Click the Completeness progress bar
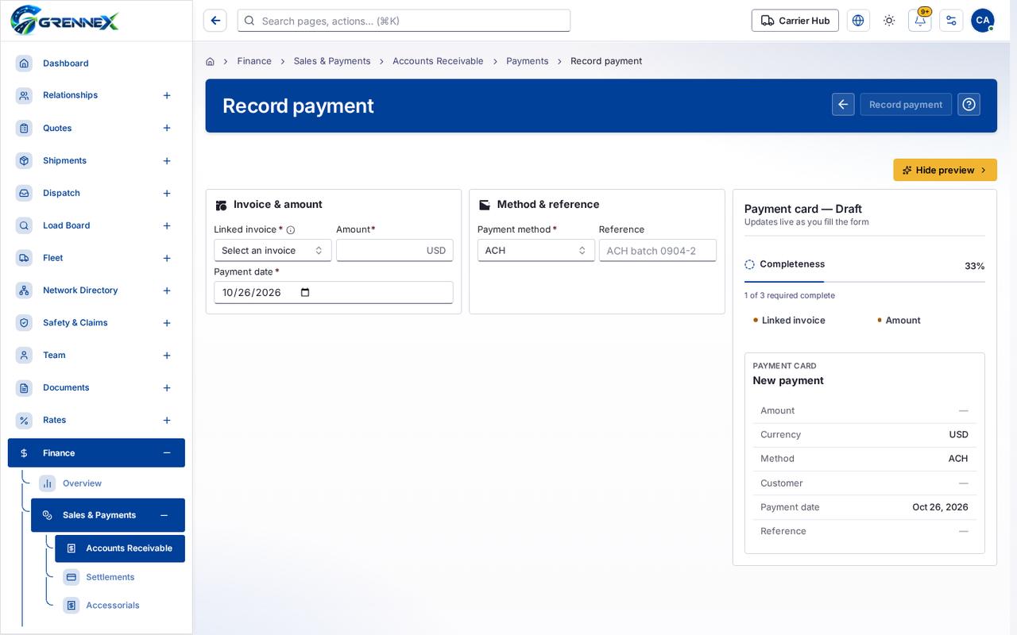This screenshot has height=635, width=1017. pyautogui.click(x=864, y=282)
